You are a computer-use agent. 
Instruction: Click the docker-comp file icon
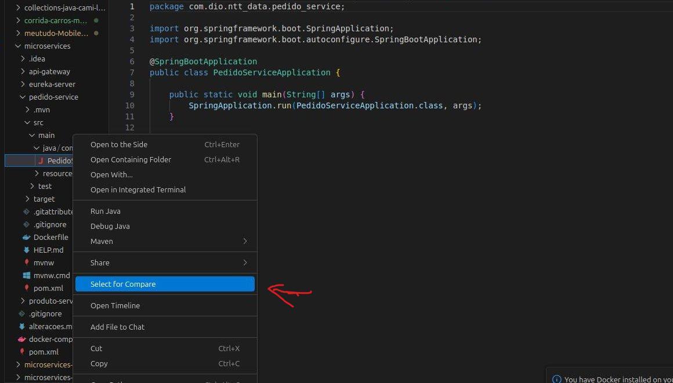(x=22, y=339)
